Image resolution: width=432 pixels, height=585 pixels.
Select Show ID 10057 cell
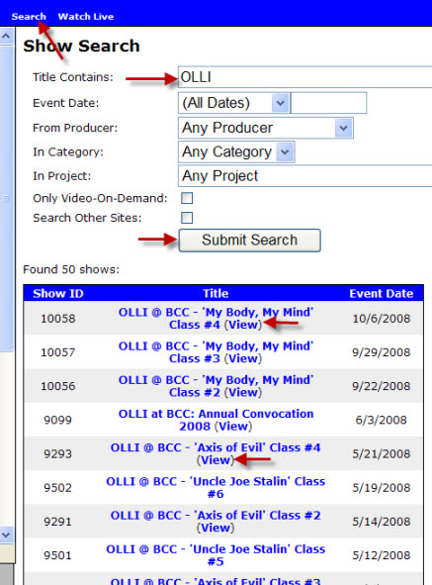[58, 352]
